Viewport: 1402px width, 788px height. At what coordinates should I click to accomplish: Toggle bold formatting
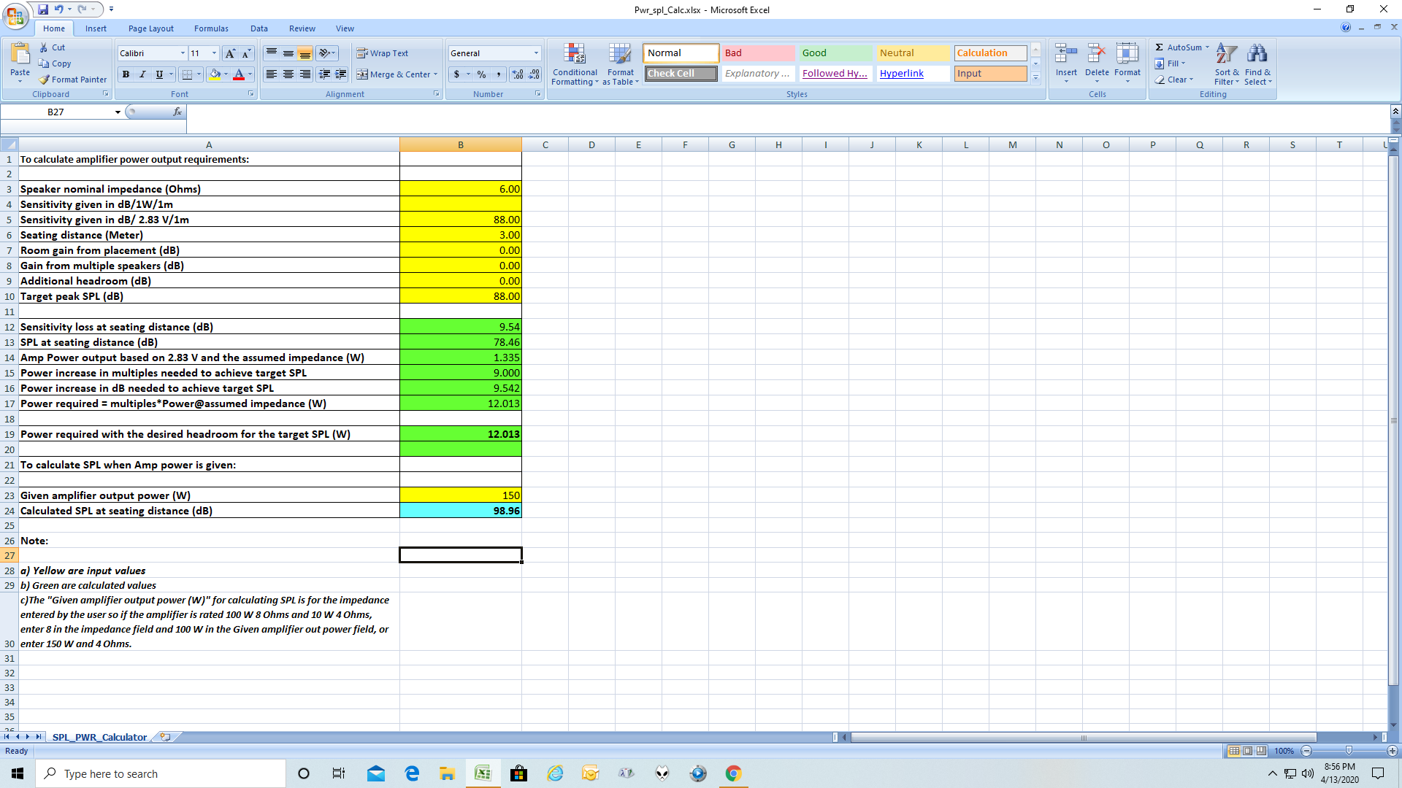point(126,74)
